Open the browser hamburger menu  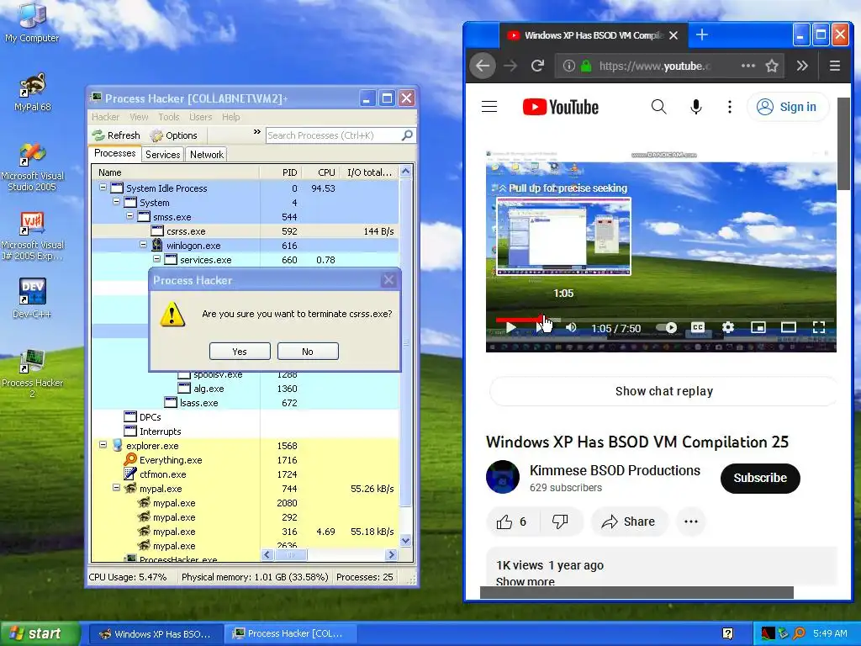(x=835, y=66)
